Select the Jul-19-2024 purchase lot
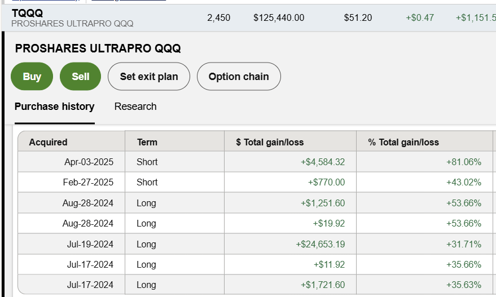Screen dimensions: 496x297 pos(89,244)
